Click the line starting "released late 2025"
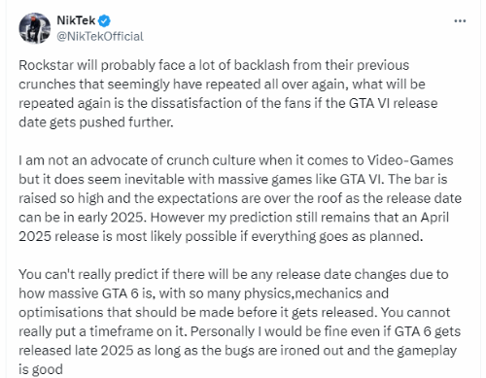486x378 pixels. point(237,351)
